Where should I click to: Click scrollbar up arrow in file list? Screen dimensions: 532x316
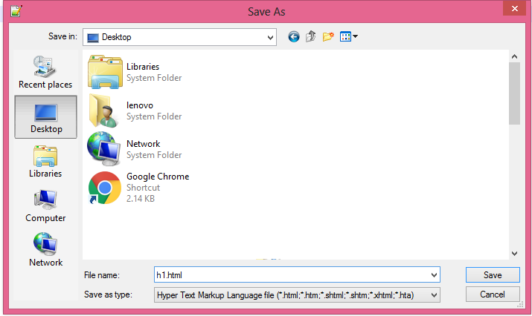pos(514,56)
